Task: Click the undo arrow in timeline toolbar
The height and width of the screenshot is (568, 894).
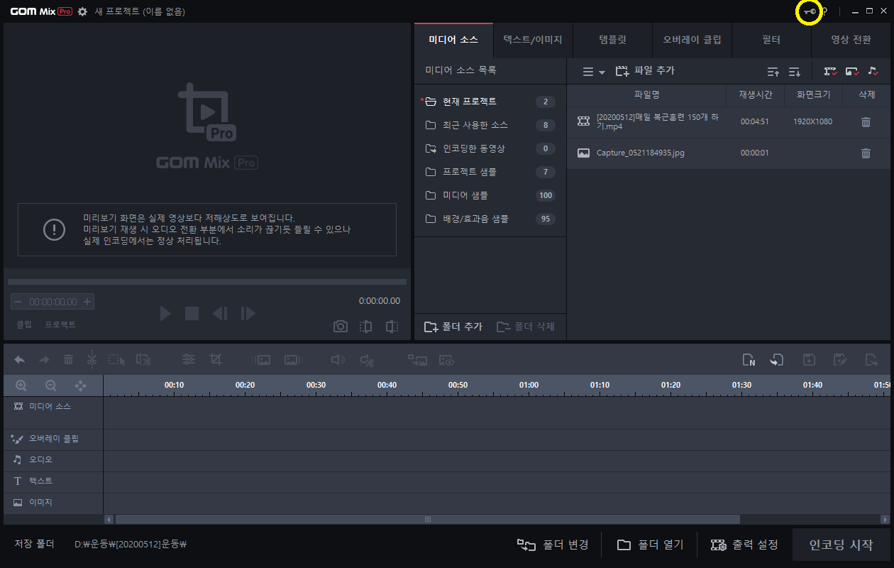Action: 19,360
